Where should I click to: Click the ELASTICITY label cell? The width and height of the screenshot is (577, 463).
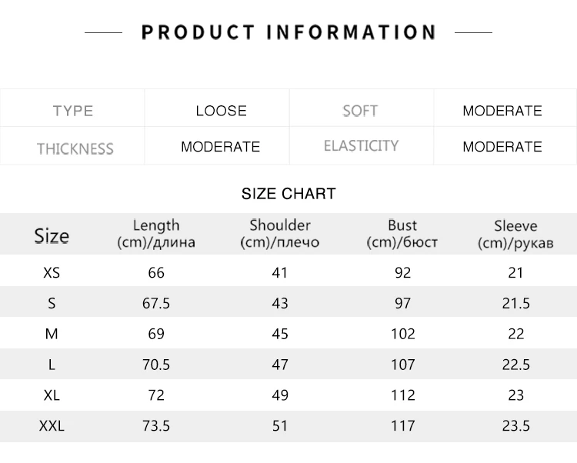pyautogui.click(x=361, y=146)
